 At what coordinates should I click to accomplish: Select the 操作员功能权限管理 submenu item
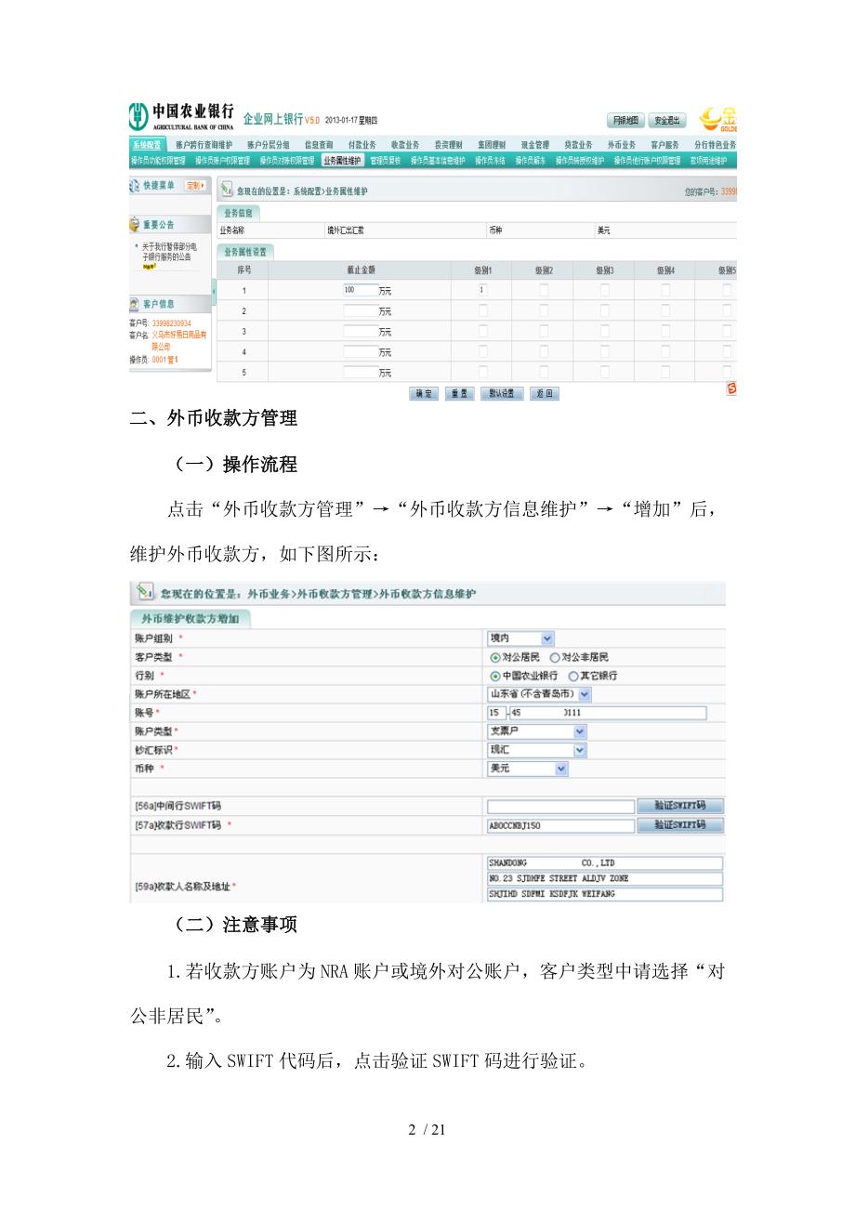coord(157,160)
